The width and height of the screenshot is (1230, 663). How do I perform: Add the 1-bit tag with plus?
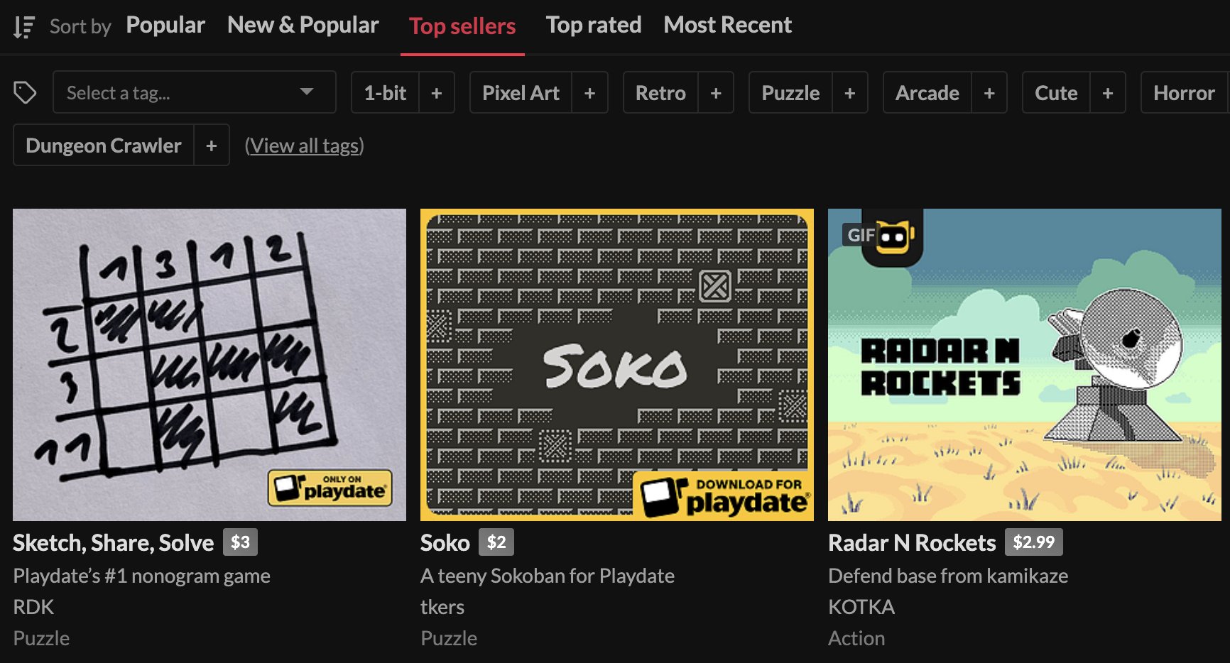[437, 92]
